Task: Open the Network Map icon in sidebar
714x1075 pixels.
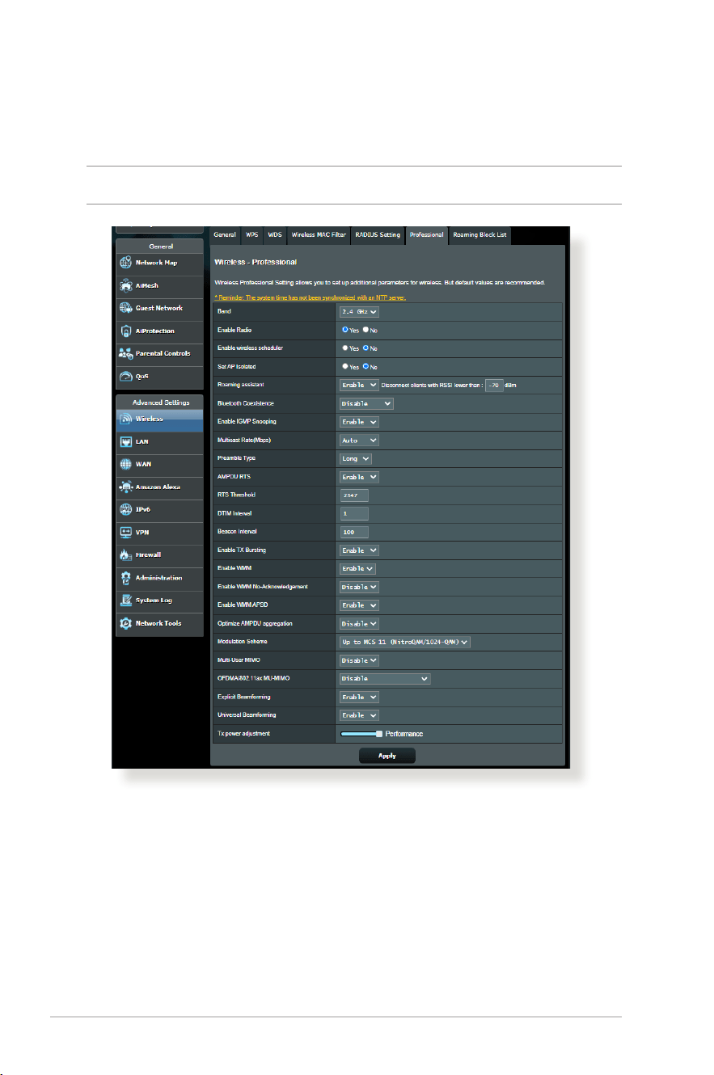Action: [x=126, y=263]
